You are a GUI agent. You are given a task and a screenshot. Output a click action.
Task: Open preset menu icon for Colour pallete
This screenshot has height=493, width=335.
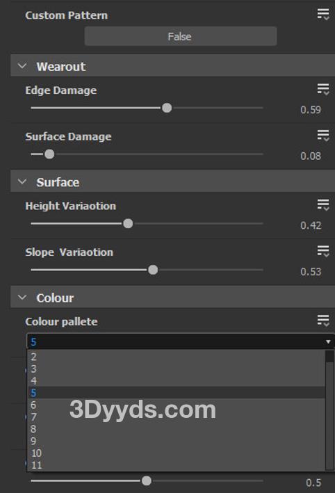tap(323, 321)
